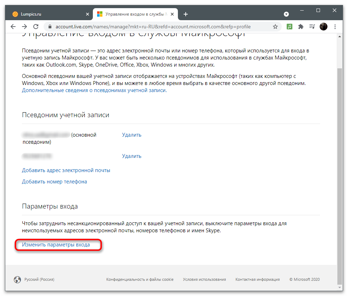The image size is (348, 296).
Task: Go forward to the next page
Action: click(24, 27)
